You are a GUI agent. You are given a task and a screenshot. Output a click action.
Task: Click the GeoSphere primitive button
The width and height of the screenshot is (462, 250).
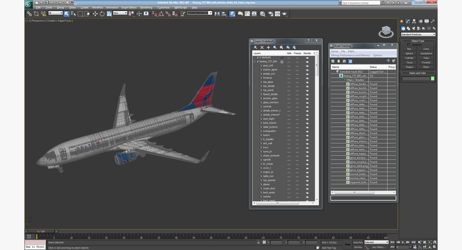(x=426, y=53)
